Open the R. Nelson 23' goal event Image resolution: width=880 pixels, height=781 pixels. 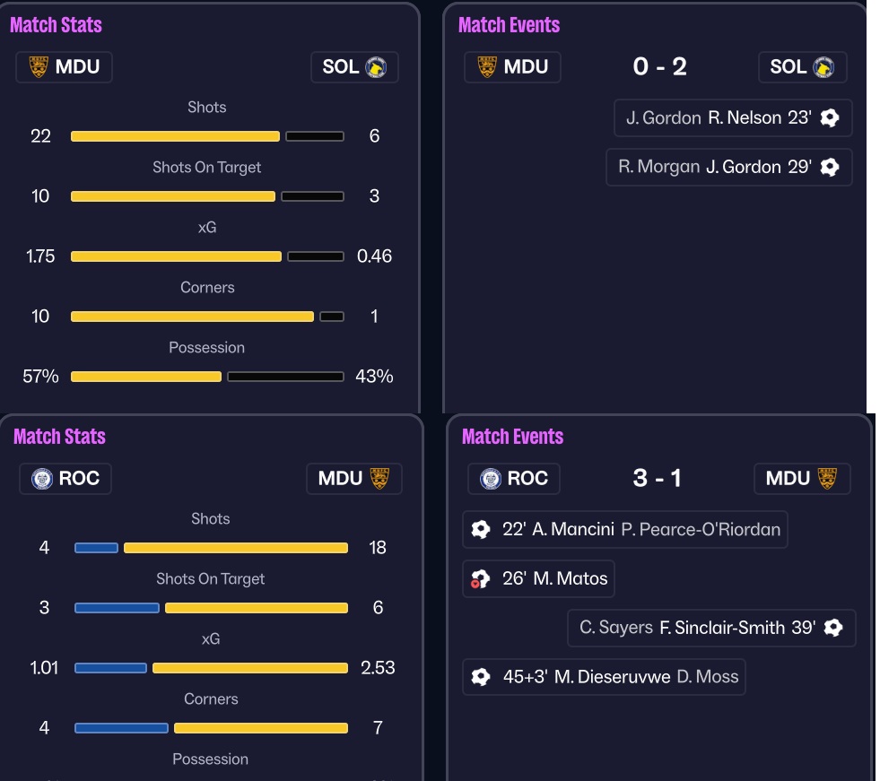click(x=732, y=117)
